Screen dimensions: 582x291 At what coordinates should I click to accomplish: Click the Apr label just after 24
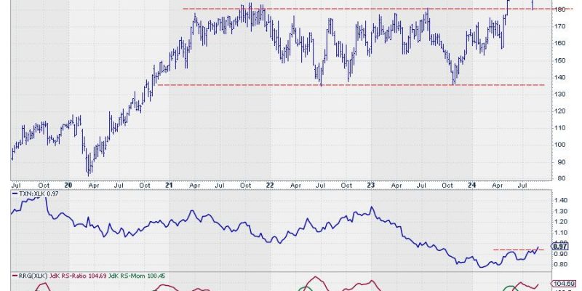pyautogui.click(x=498, y=185)
